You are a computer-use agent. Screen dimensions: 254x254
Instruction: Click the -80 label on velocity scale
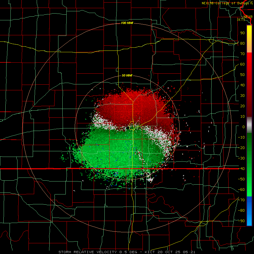tap(241, 211)
